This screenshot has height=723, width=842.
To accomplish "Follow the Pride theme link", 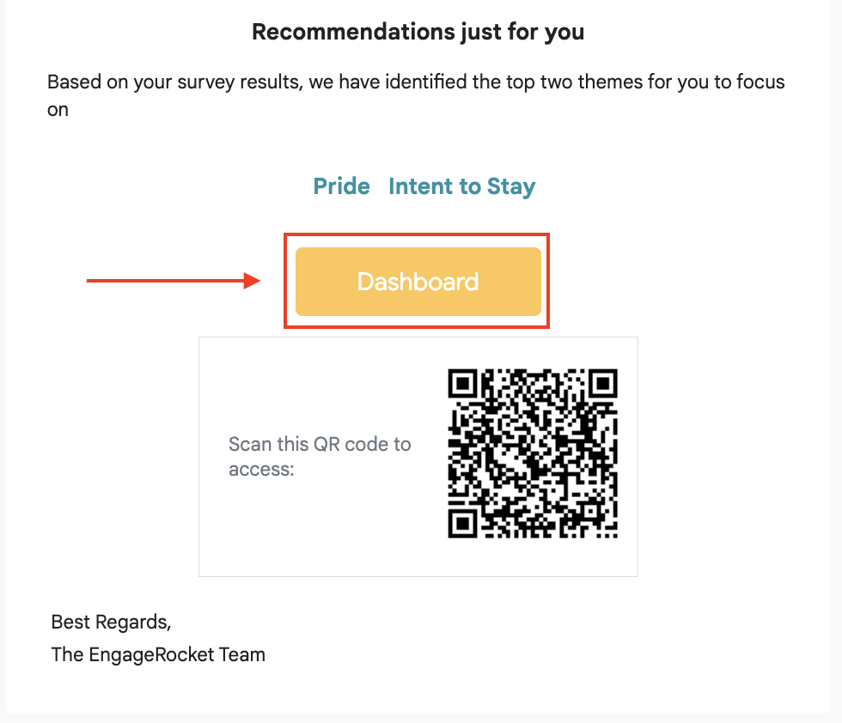I will point(342,186).
